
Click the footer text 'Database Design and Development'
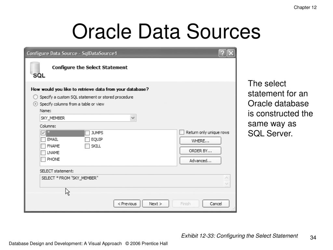(45, 243)
